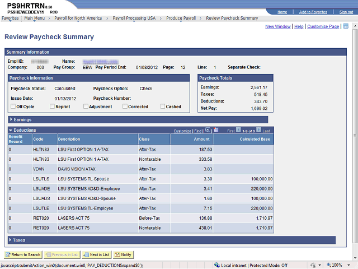Click the page vertical scrollbar

355,136
